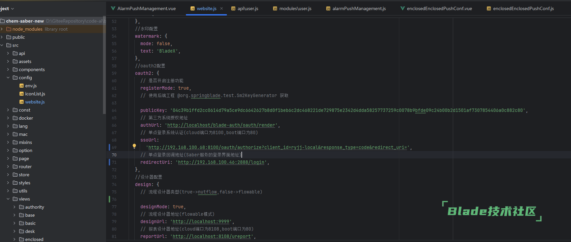571x242 pixels.
Task: Switch to the modules\user.js tab
Action: (x=292, y=8)
